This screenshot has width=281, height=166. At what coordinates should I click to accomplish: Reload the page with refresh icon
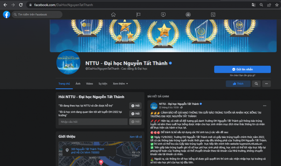pos(21,5)
